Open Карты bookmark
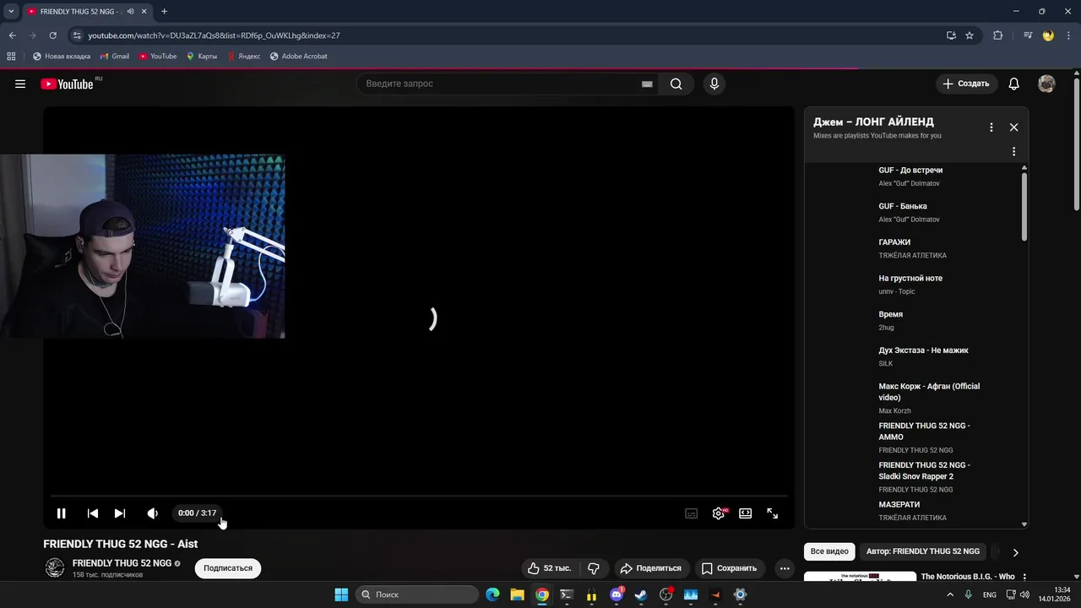This screenshot has width=1081, height=608. (x=201, y=57)
